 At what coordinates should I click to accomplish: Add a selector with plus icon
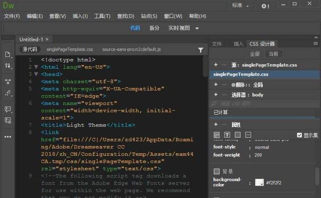216,95
